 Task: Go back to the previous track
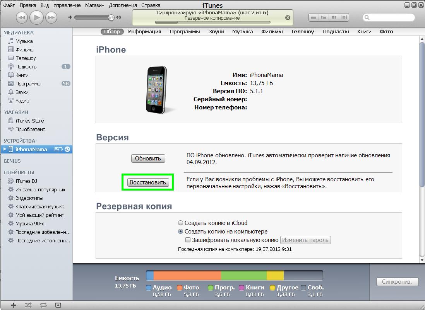pos(22,17)
